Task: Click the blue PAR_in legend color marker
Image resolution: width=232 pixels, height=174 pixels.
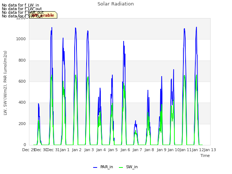Action: (95, 167)
